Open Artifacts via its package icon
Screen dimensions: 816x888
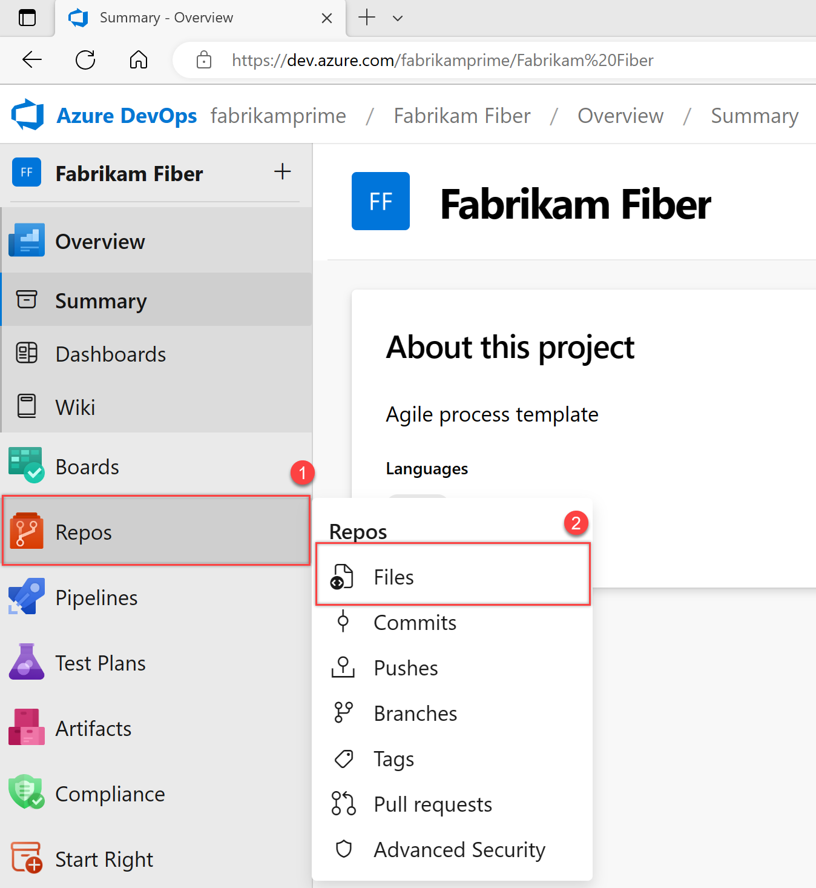click(x=26, y=727)
